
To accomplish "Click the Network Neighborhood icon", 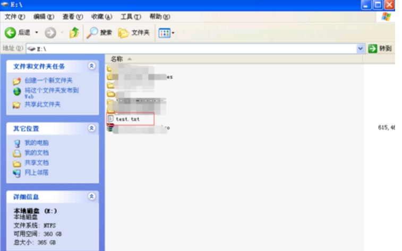I will coord(17,173).
